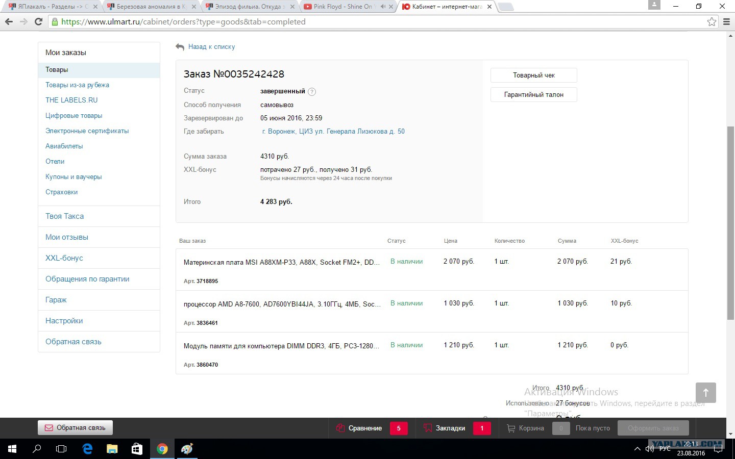The width and height of the screenshot is (735, 459).
Task: Go back using the browser back arrow
Action: coord(9,22)
